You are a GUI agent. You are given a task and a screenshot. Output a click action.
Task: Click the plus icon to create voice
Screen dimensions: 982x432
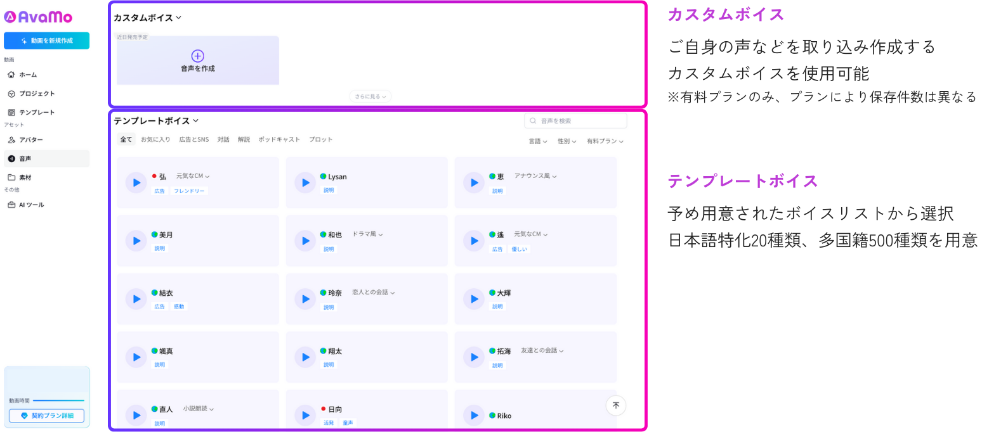click(198, 56)
